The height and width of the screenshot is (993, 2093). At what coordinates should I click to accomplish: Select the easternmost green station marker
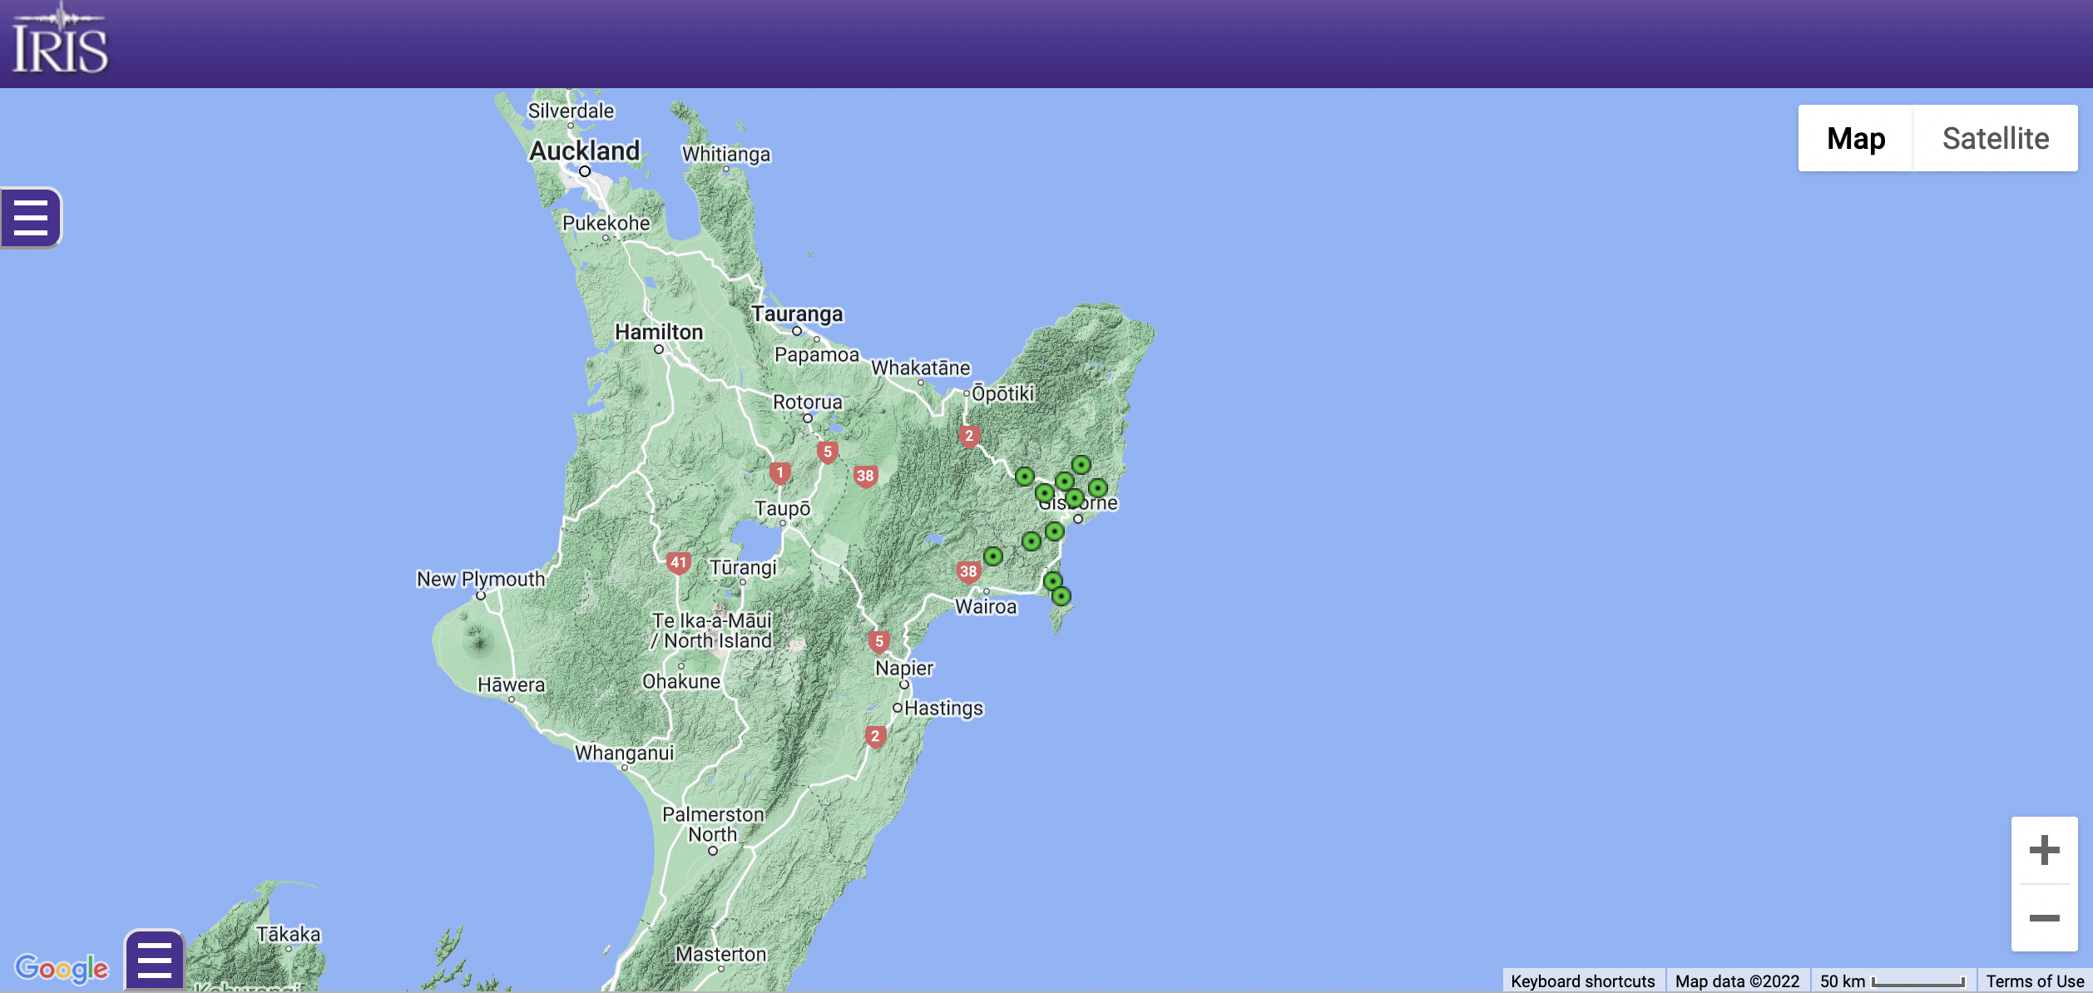1098,488
